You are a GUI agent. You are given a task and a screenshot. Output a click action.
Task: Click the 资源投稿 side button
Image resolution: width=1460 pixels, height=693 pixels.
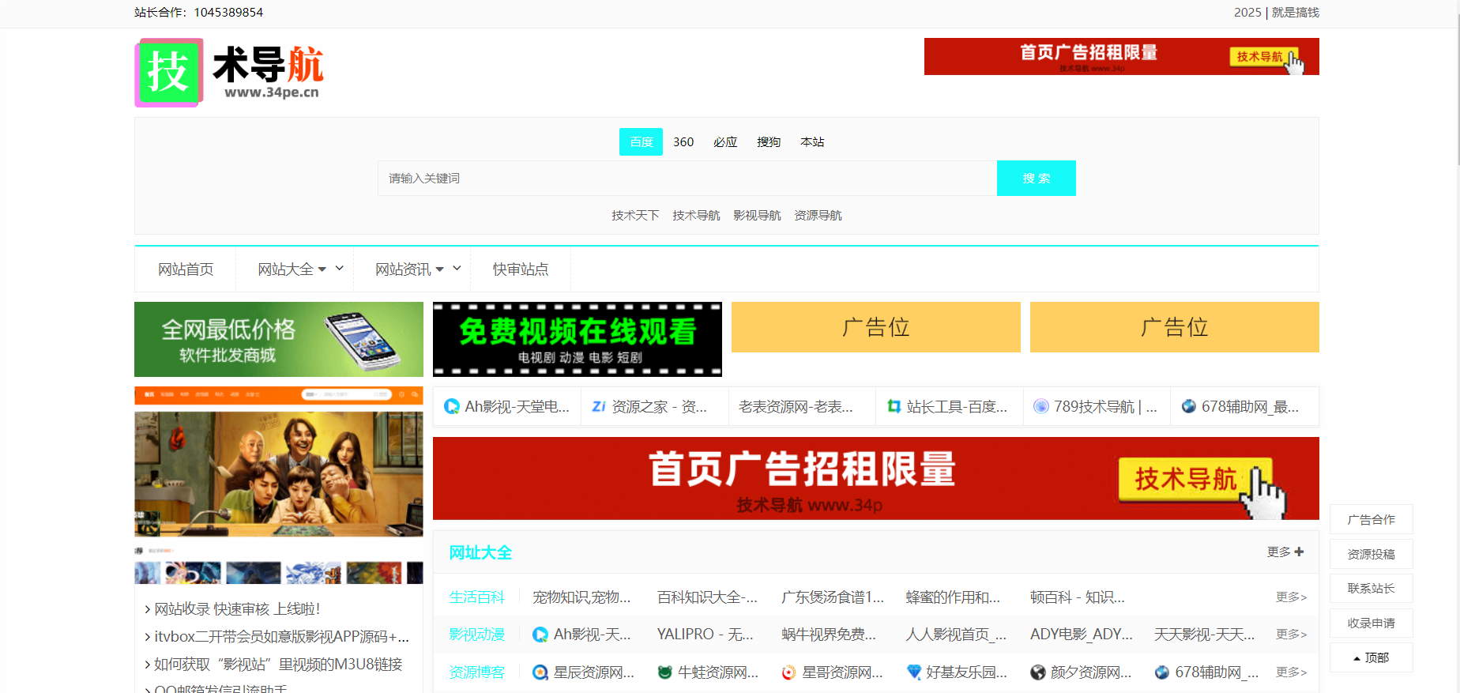tap(1372, 554)
